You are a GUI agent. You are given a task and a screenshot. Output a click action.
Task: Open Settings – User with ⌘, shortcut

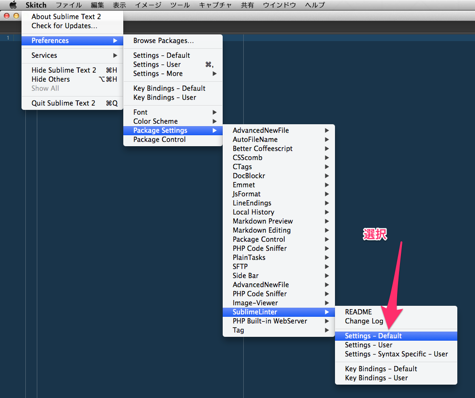(x=173, y=65)
